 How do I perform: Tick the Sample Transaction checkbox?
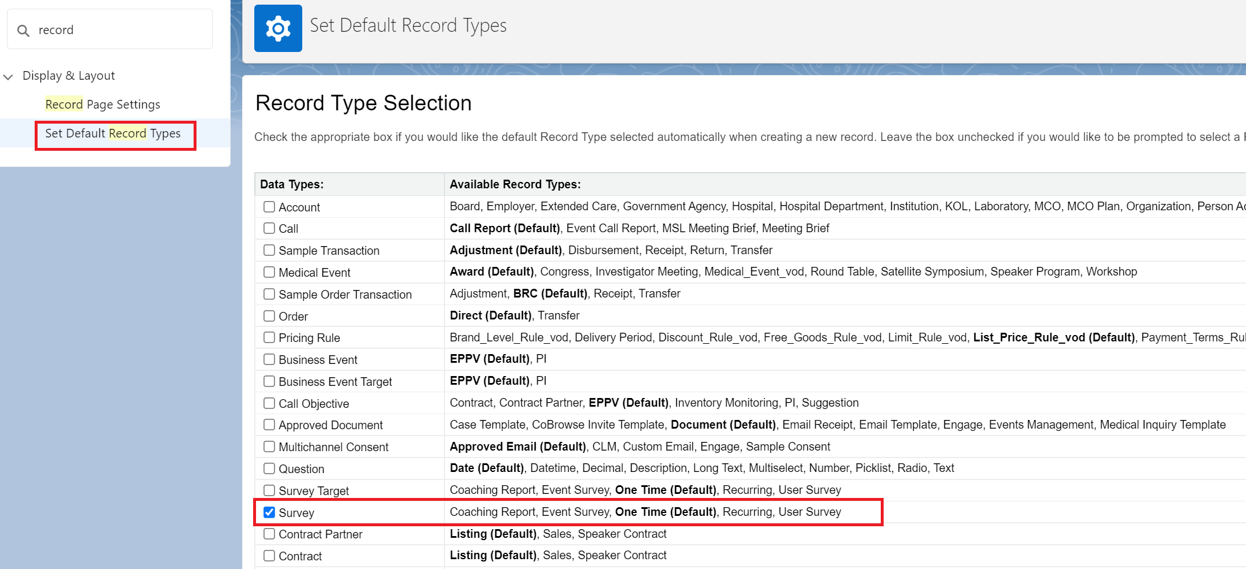[x=269, y=250]
